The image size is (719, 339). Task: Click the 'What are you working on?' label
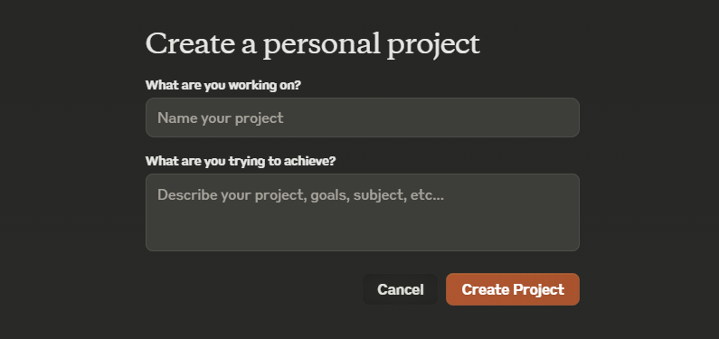click(223, 85)
